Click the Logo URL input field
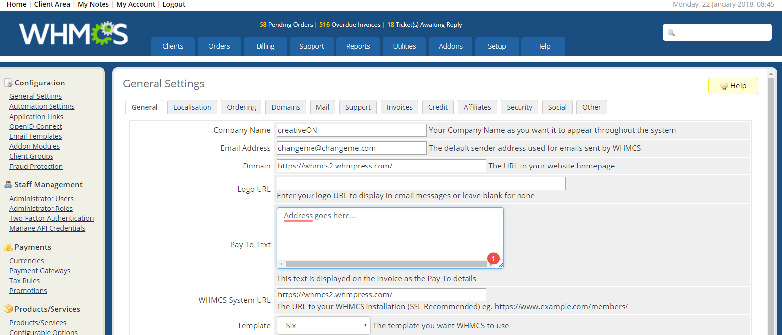 point(421,184)
